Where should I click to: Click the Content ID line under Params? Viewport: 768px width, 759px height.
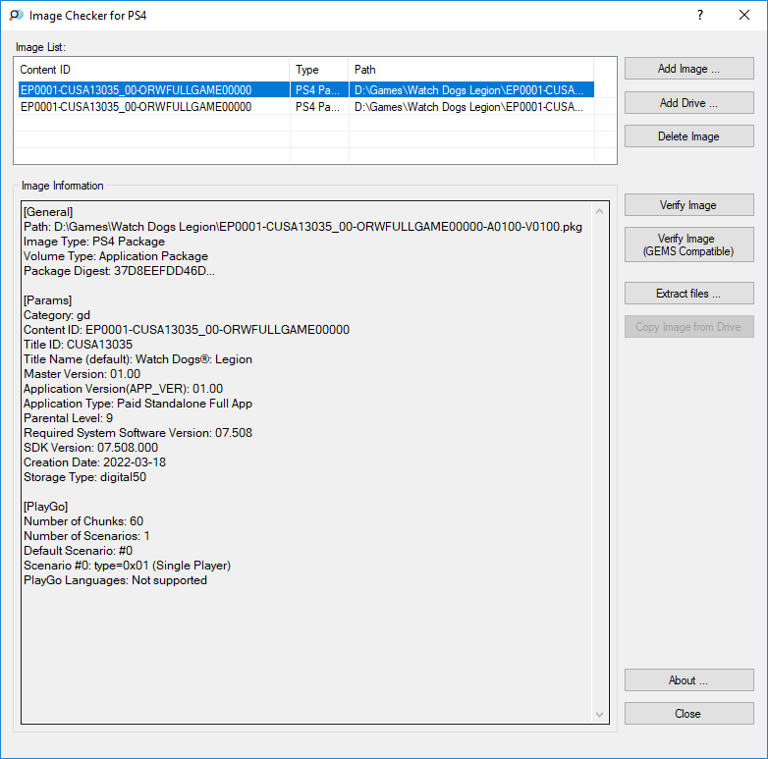pyautogui.click(x=187, y=330)
